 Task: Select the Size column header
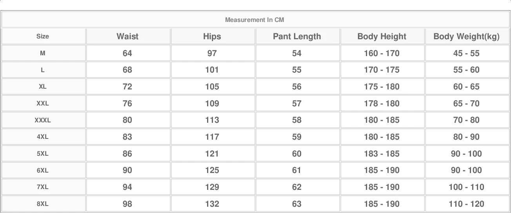pos(43,36)
